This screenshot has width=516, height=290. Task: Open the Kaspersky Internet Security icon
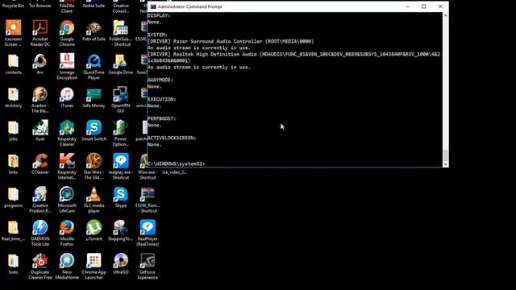tap(67, 161)
